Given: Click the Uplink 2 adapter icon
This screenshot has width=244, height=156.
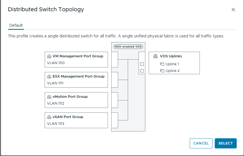Looking at the screenshot, I should (x=162, y=71).
